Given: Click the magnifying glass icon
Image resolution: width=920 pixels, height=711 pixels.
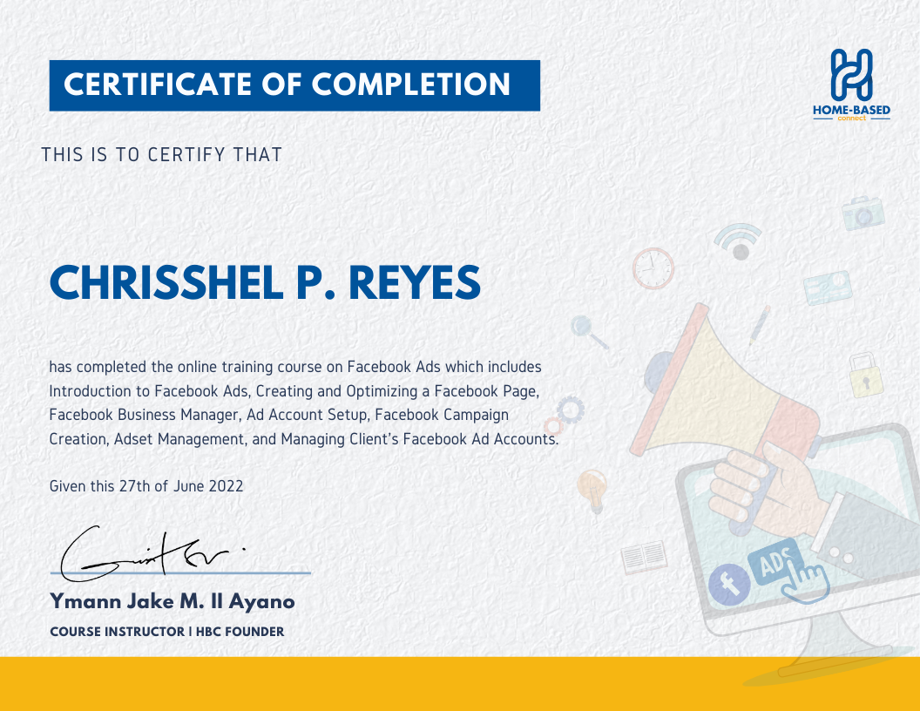Looking at the screenshot, I should (x=589, y=332).
